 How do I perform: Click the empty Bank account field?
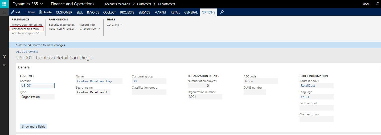317,108
